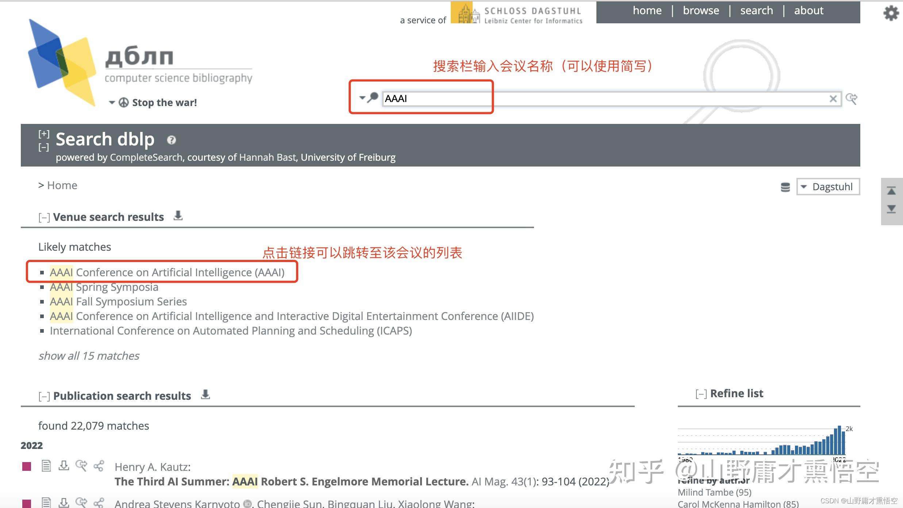Click the database mirror icon

[785, 187]
